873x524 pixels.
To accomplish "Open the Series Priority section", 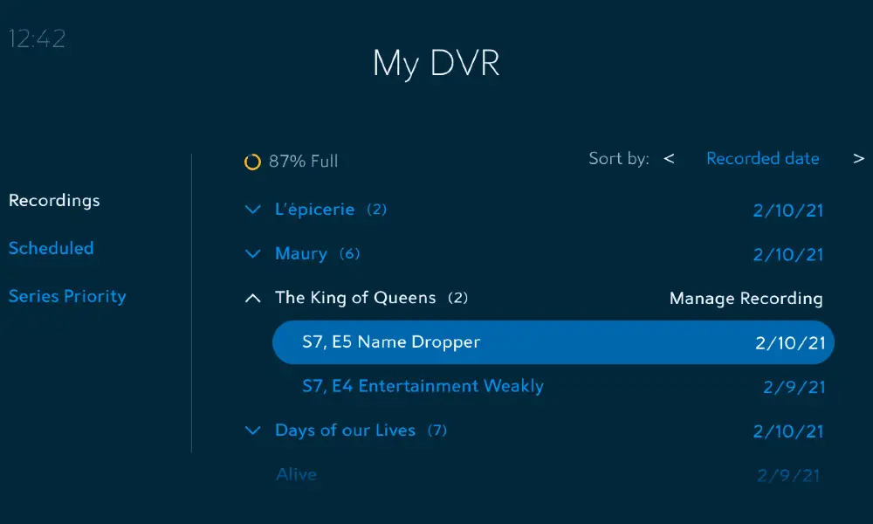I will (67, 296).
